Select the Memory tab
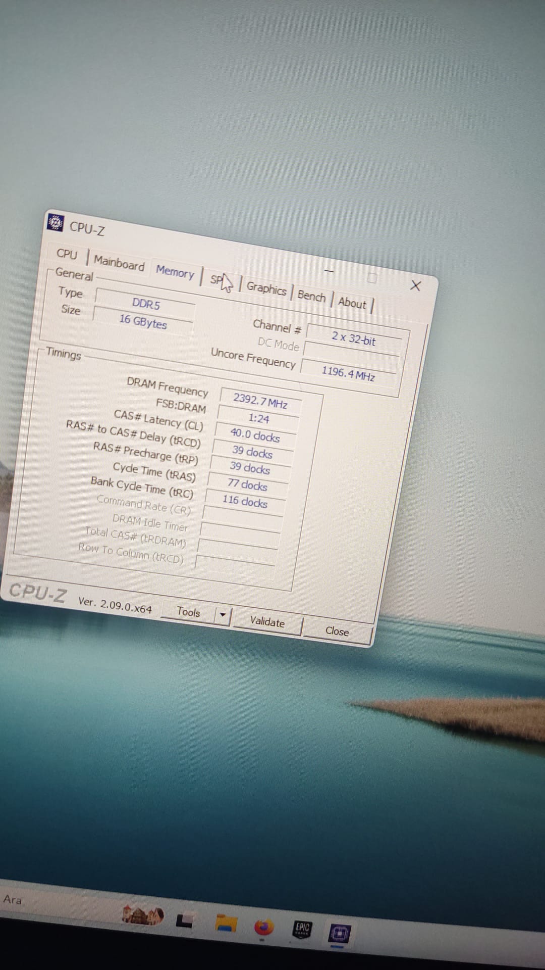The image size is (545, 970). pyautogui.click(x=175, y=272)
